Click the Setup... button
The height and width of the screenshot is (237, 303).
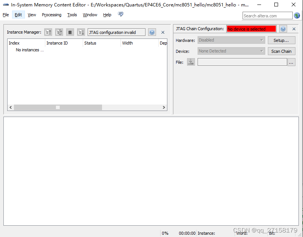tap(281, 40)
